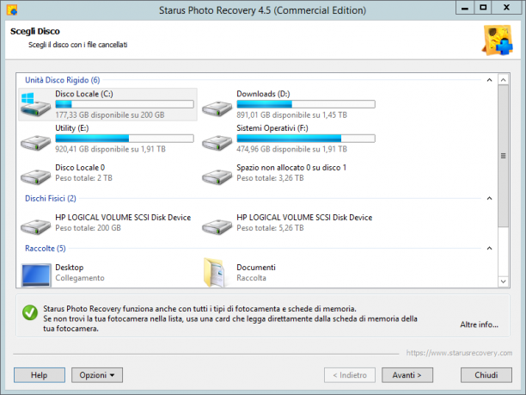Click the Unità Disco Rigido (6) header

(63, 80)
